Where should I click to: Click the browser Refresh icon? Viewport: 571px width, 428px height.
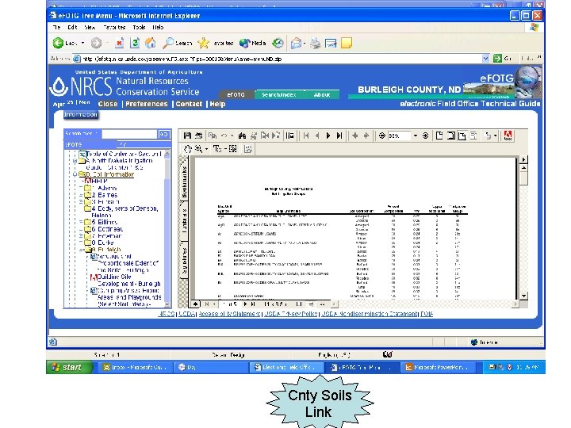(x=135, y=43)
